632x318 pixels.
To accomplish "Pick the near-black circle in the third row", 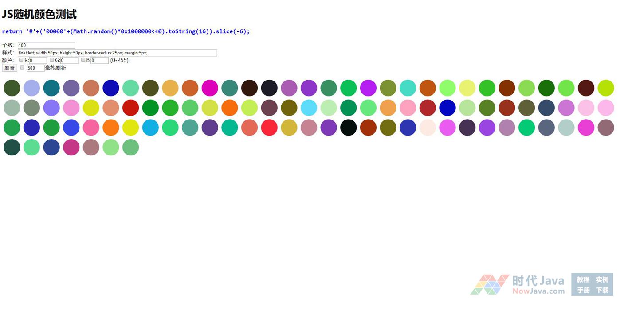I will point(349,128).
